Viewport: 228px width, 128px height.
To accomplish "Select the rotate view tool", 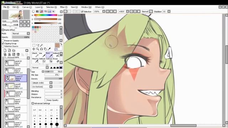I will [x=42, y=49].
